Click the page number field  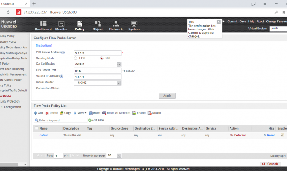pyautogui.click(x=59, y=156)
